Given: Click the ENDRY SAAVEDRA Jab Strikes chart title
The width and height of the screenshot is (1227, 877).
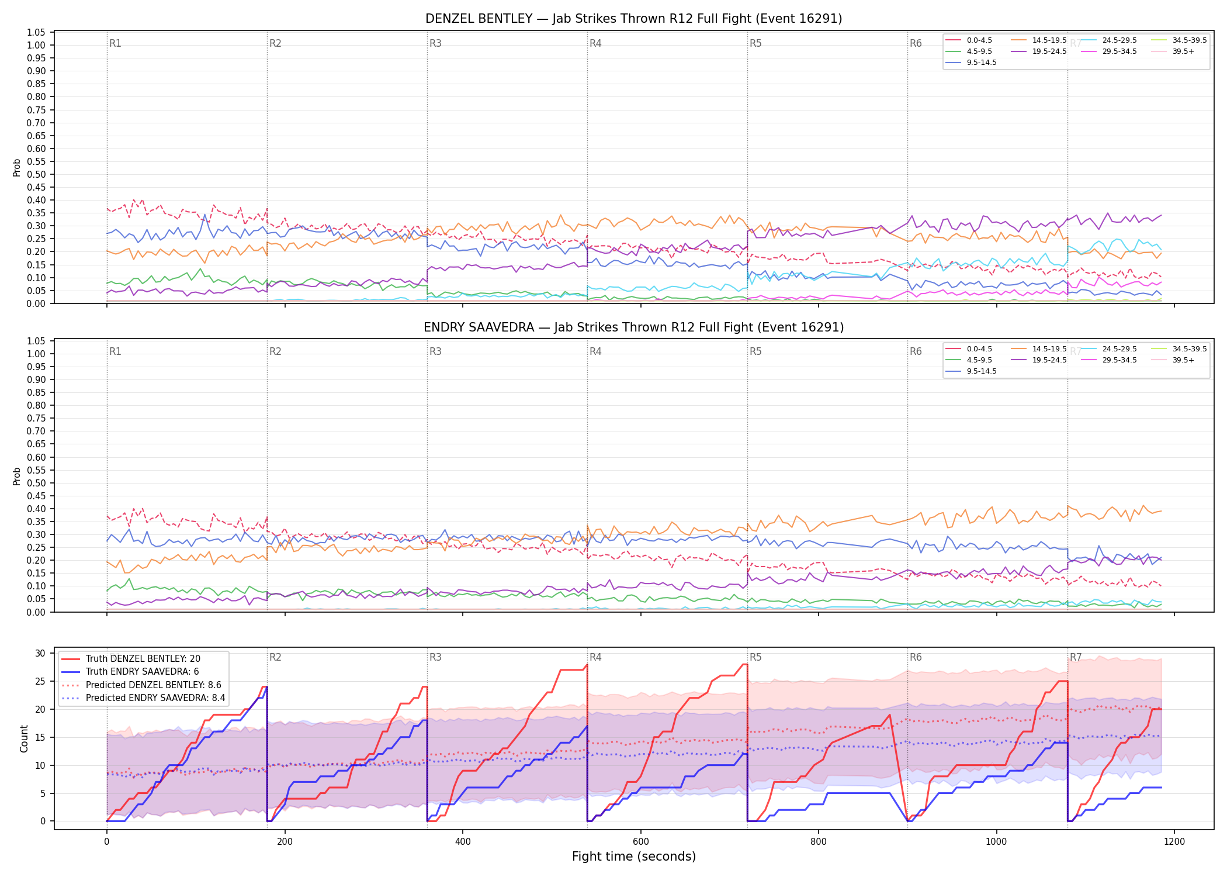Looking at the screenshot, I should (633, 327).
